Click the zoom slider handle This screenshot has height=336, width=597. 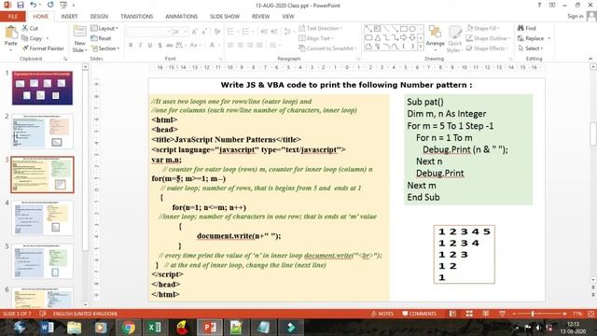click(x=533, y=314)
